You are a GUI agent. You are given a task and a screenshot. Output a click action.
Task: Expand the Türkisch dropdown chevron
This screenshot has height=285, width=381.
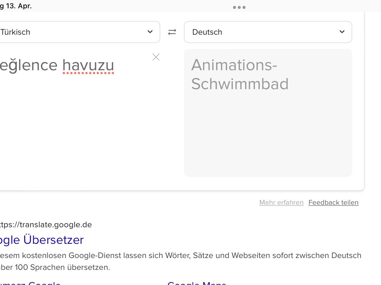[150, 32]
